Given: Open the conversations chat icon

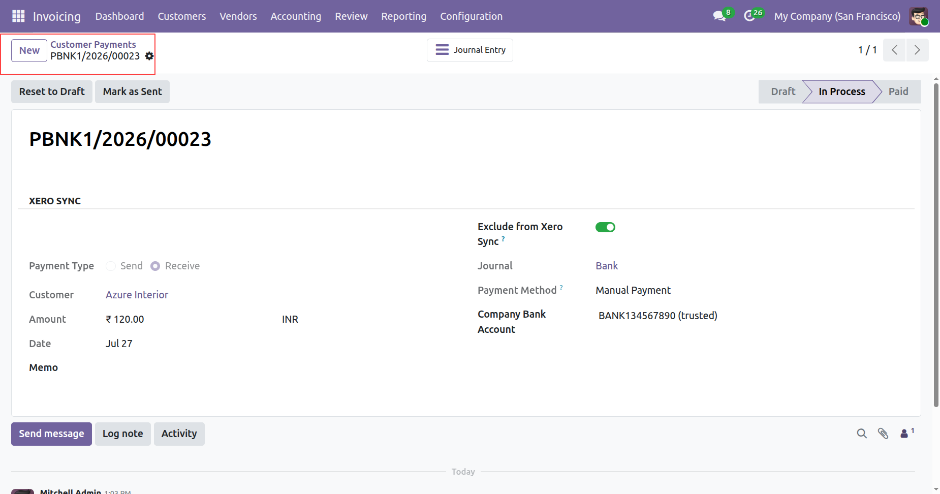Looking at the screenshot, I should point(719,16).
